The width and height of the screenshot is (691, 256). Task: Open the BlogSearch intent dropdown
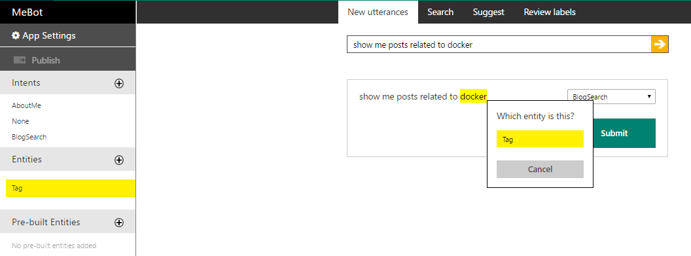click(x=611, y=96)
